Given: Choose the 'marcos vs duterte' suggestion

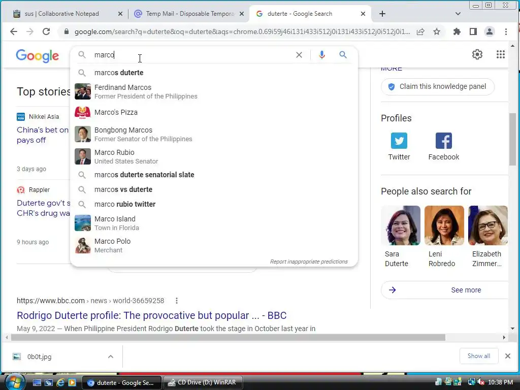Looking at the screenshot, I should [214, 189].
